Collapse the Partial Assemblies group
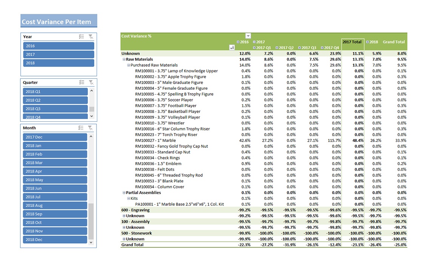 124,193
